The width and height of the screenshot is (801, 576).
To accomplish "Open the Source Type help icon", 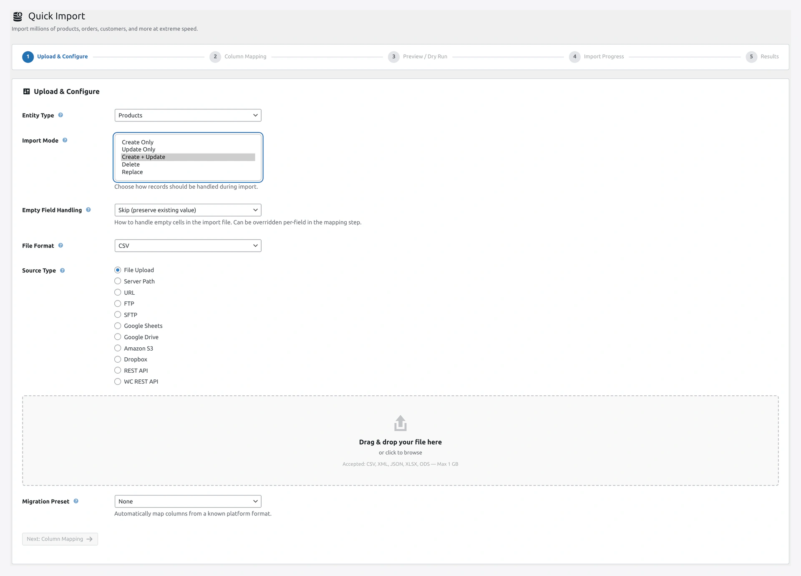I will pyautogui.click(x=62, y=270).
